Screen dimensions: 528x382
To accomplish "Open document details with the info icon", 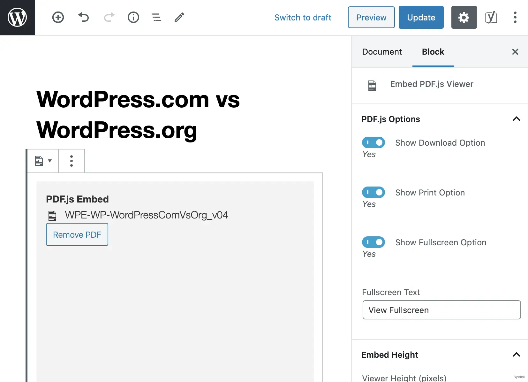I will click(x=133, y=17).
